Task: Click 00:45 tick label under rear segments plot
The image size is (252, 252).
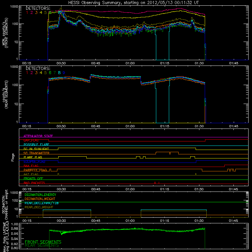Action: (96, 126)
